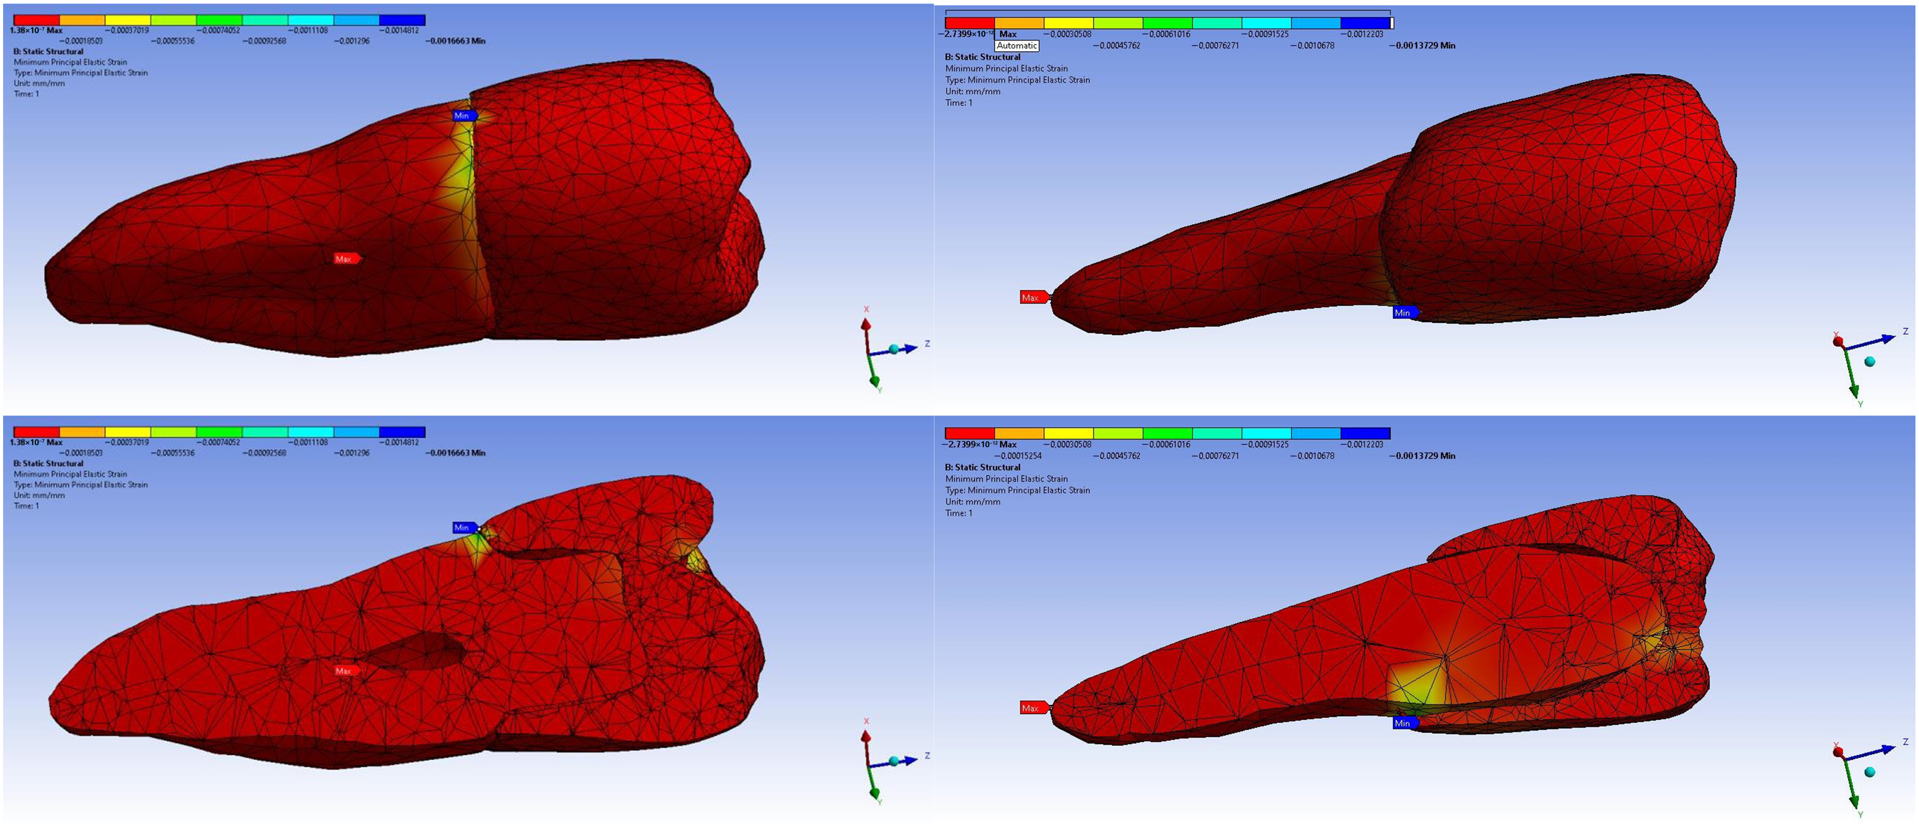Click bottom-right legend value −0.00015254
The width and height of the screenshot is (1919, 828).
[1017, 456]
